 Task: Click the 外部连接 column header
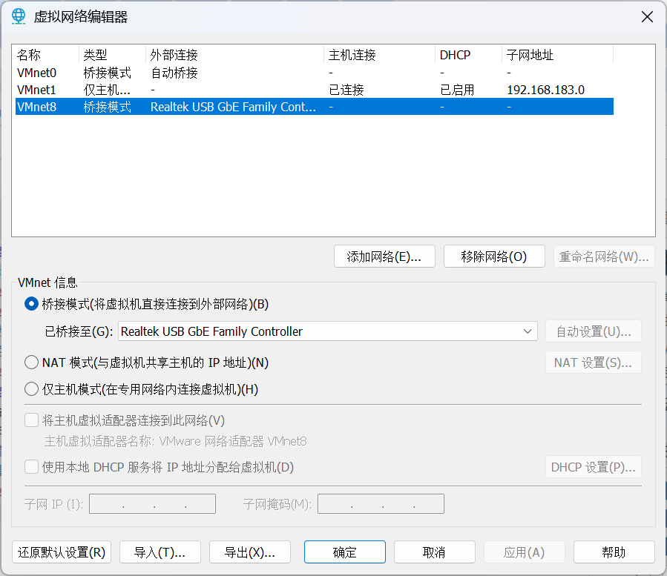click(x=234, y=55)
